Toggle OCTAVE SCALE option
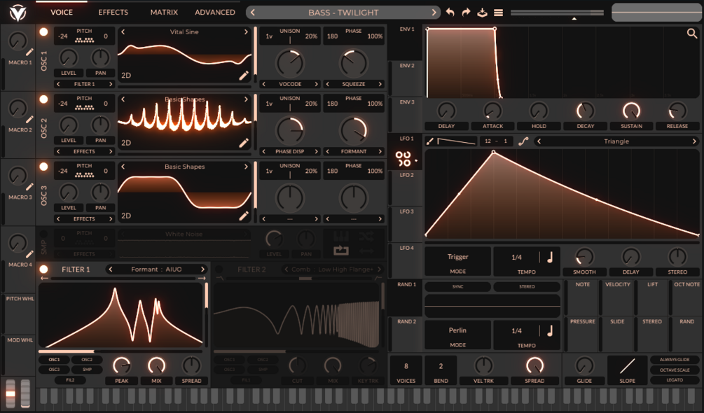 coord(675,370)
